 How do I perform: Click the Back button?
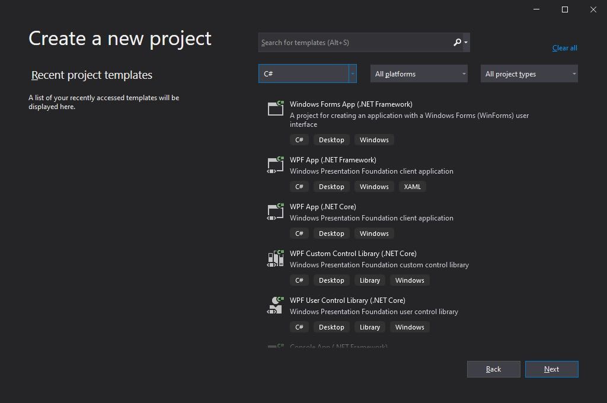coord(494,369)
